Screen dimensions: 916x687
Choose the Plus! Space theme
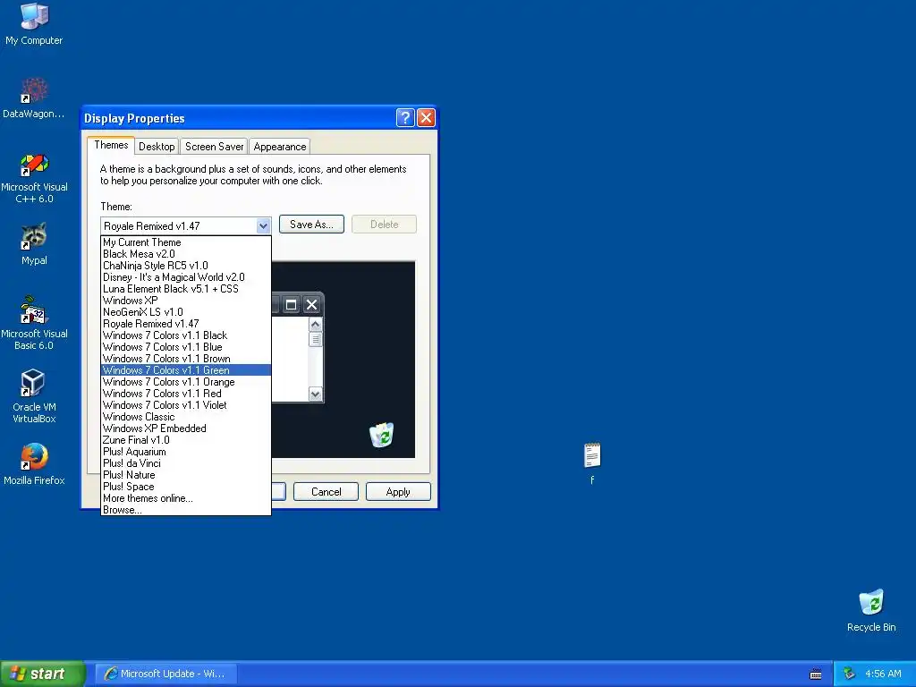pos(186,487)
